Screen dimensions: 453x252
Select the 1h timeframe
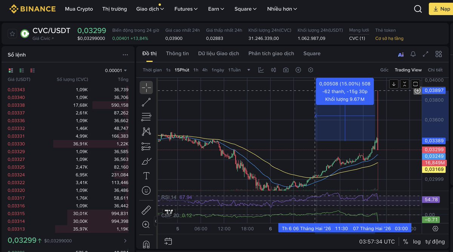click(196, 70)
